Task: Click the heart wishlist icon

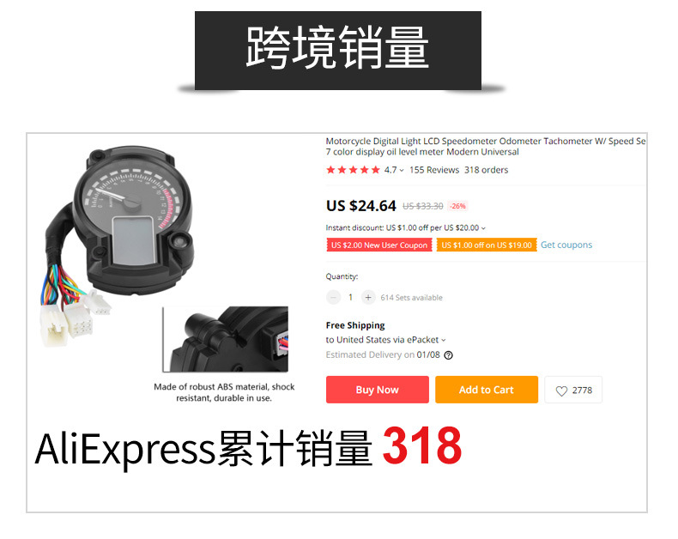Action: 561,391
